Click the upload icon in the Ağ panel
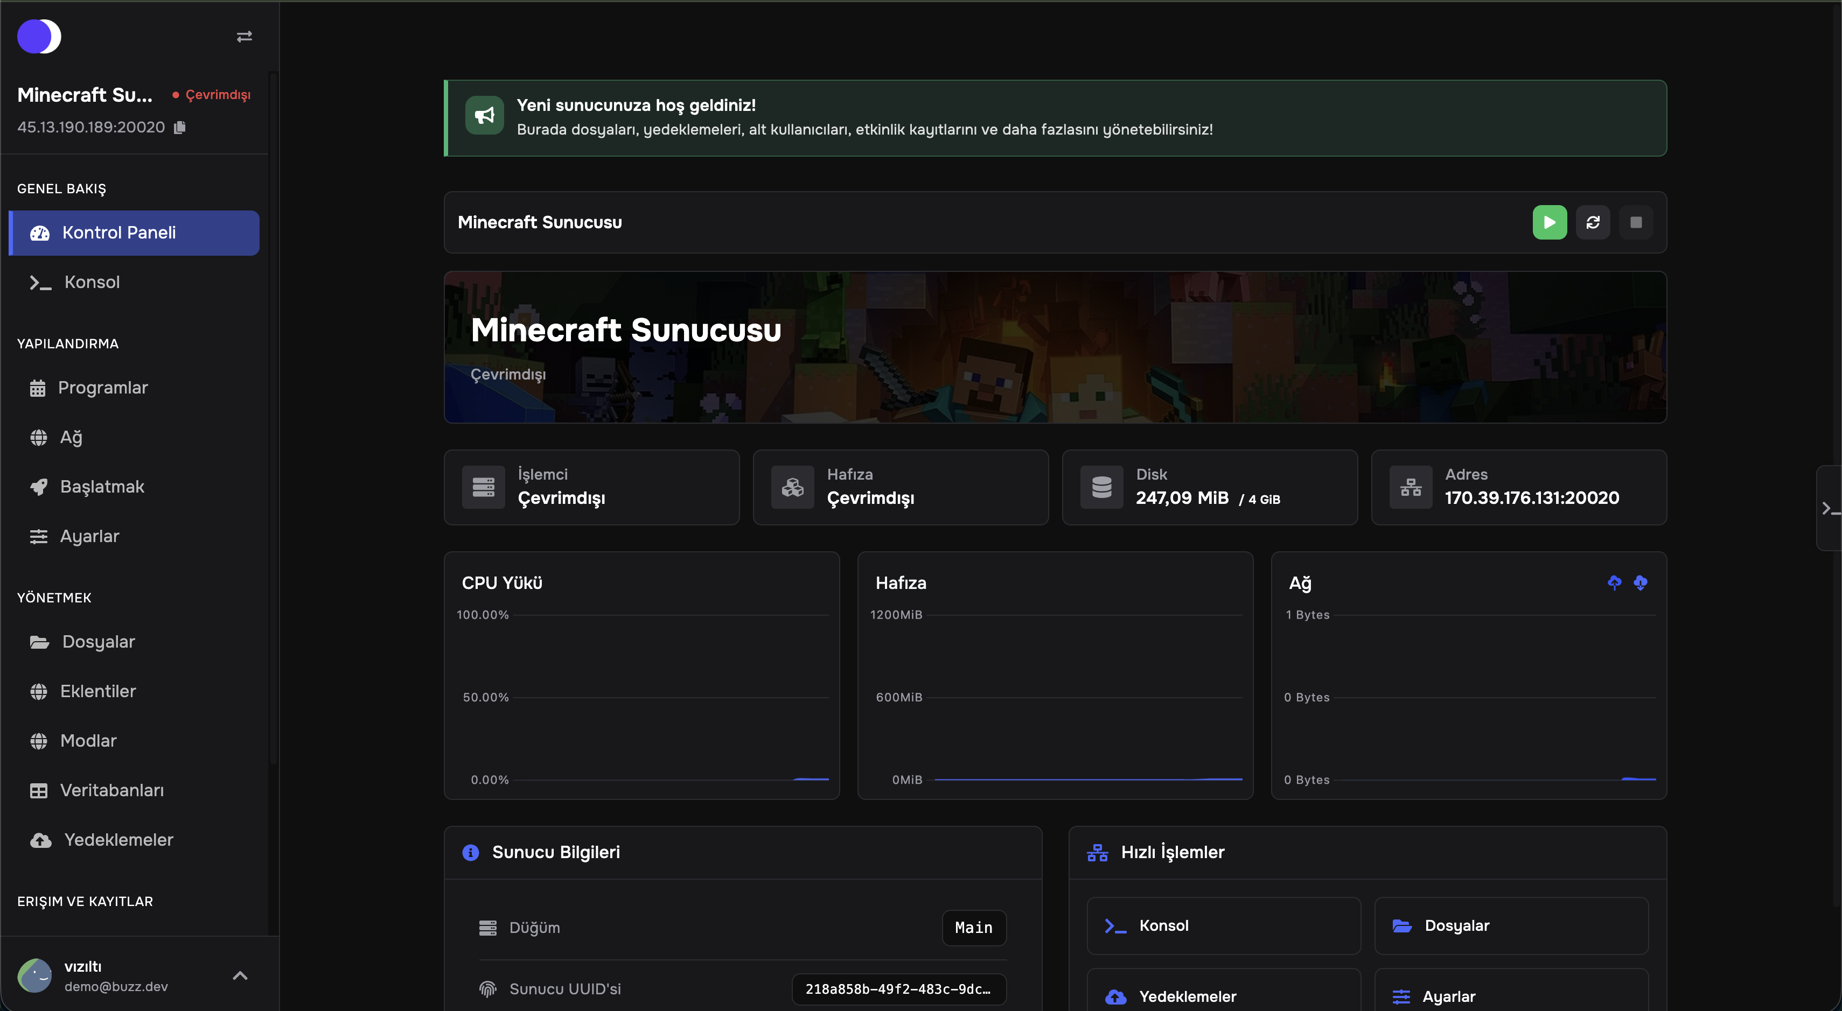1842x1011 pixels. pos(1615,582)
